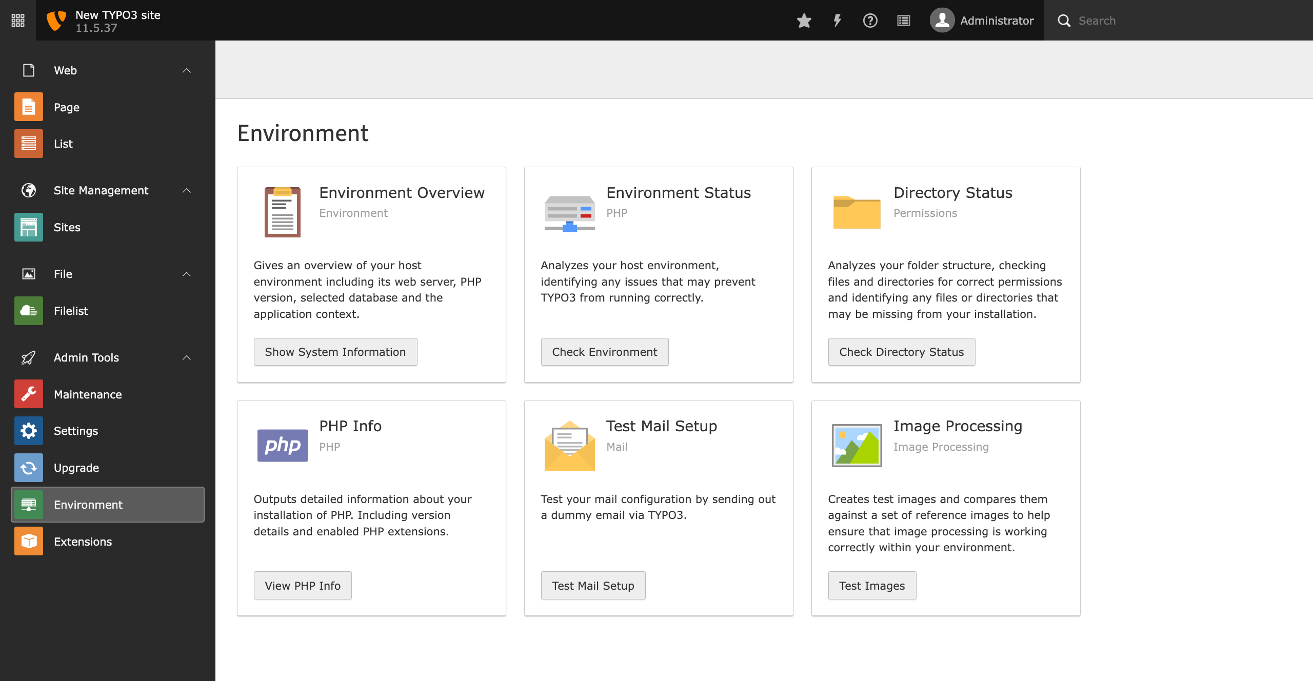Screen dimensions: 1313x681
Task: Click the Maintenance wrench icon
Action: pyautogui.click(x=28, y=394)
